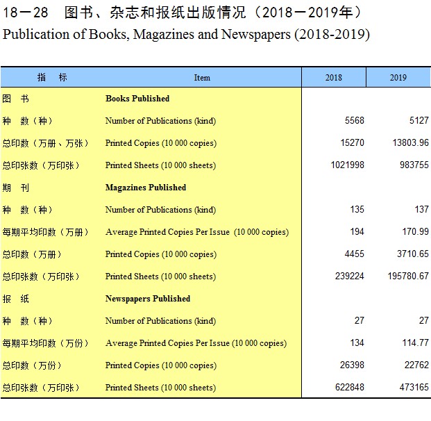Screen dimensions: 431x421
Task: Select the '2019' column header
Action: (398, 77)
